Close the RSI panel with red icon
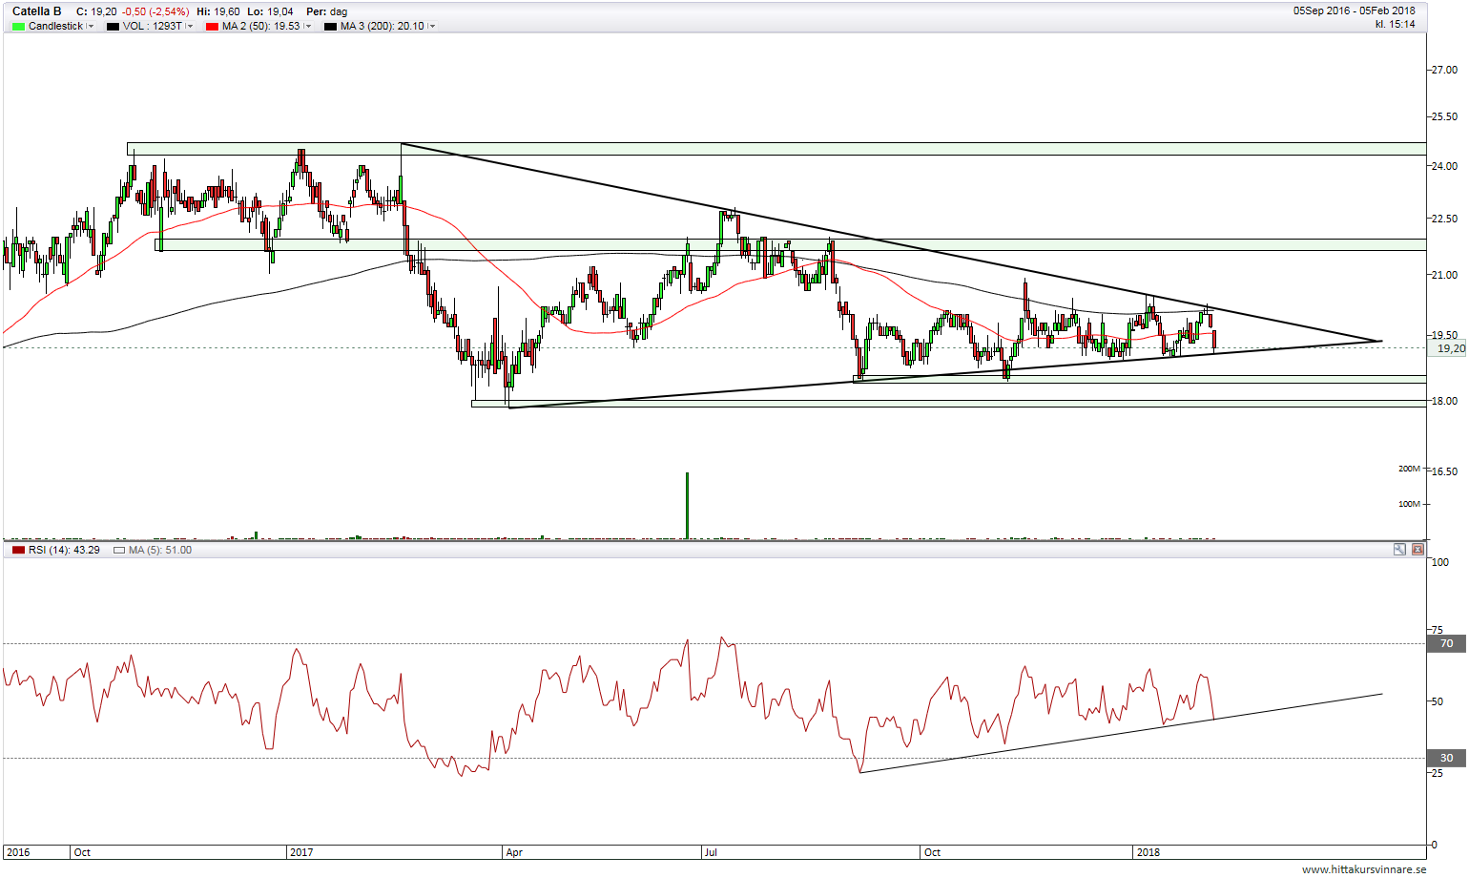 pos(1417,550)
